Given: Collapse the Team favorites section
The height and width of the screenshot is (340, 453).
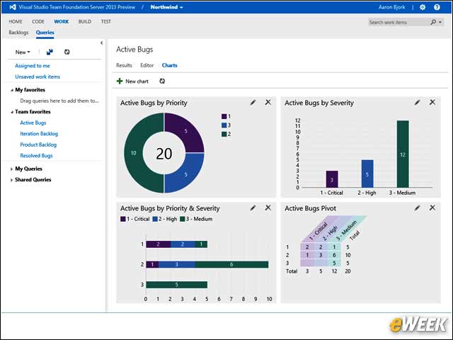Looking at the screenshot, I should click(11, 112).
